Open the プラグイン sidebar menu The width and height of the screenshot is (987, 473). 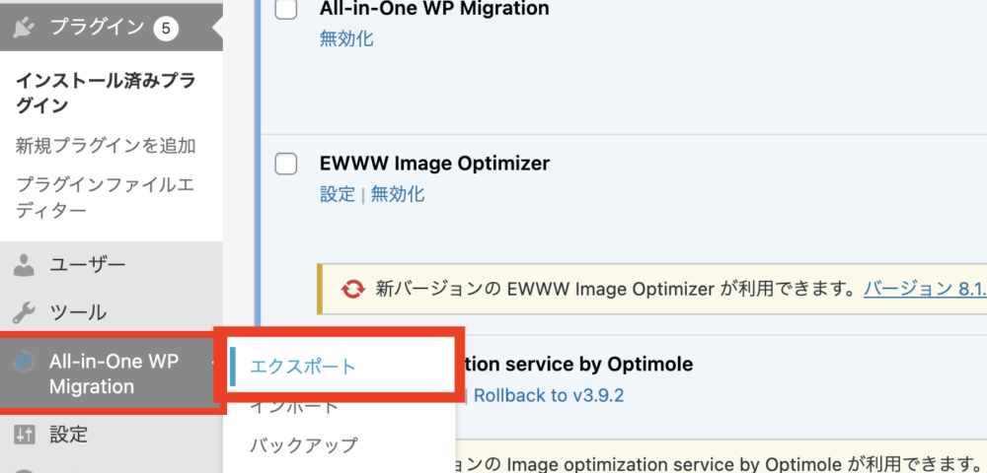[111, 28]
